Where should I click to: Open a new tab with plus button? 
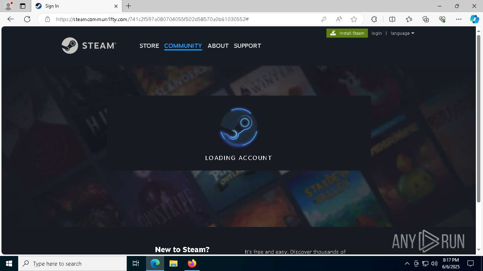click(x=129, y=6)
